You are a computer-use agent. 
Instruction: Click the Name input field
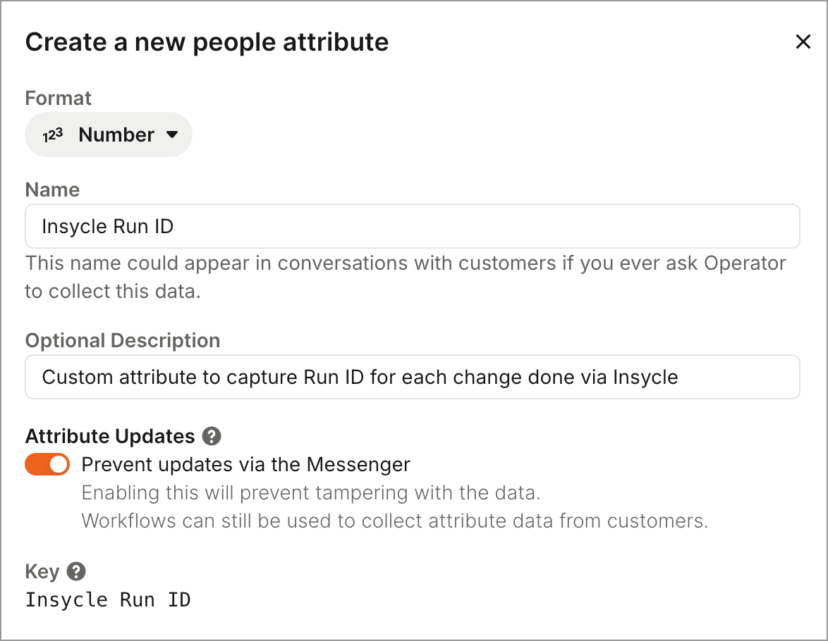click(x=413, y=226)
